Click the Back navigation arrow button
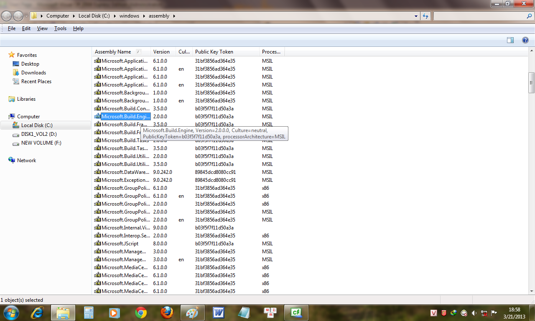This screenshot has width=535, height=321. (x=7, y=16)
